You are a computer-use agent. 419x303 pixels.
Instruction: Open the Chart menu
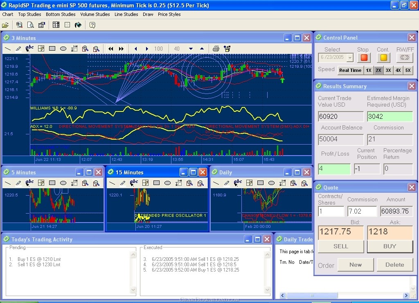click(8, 14)
